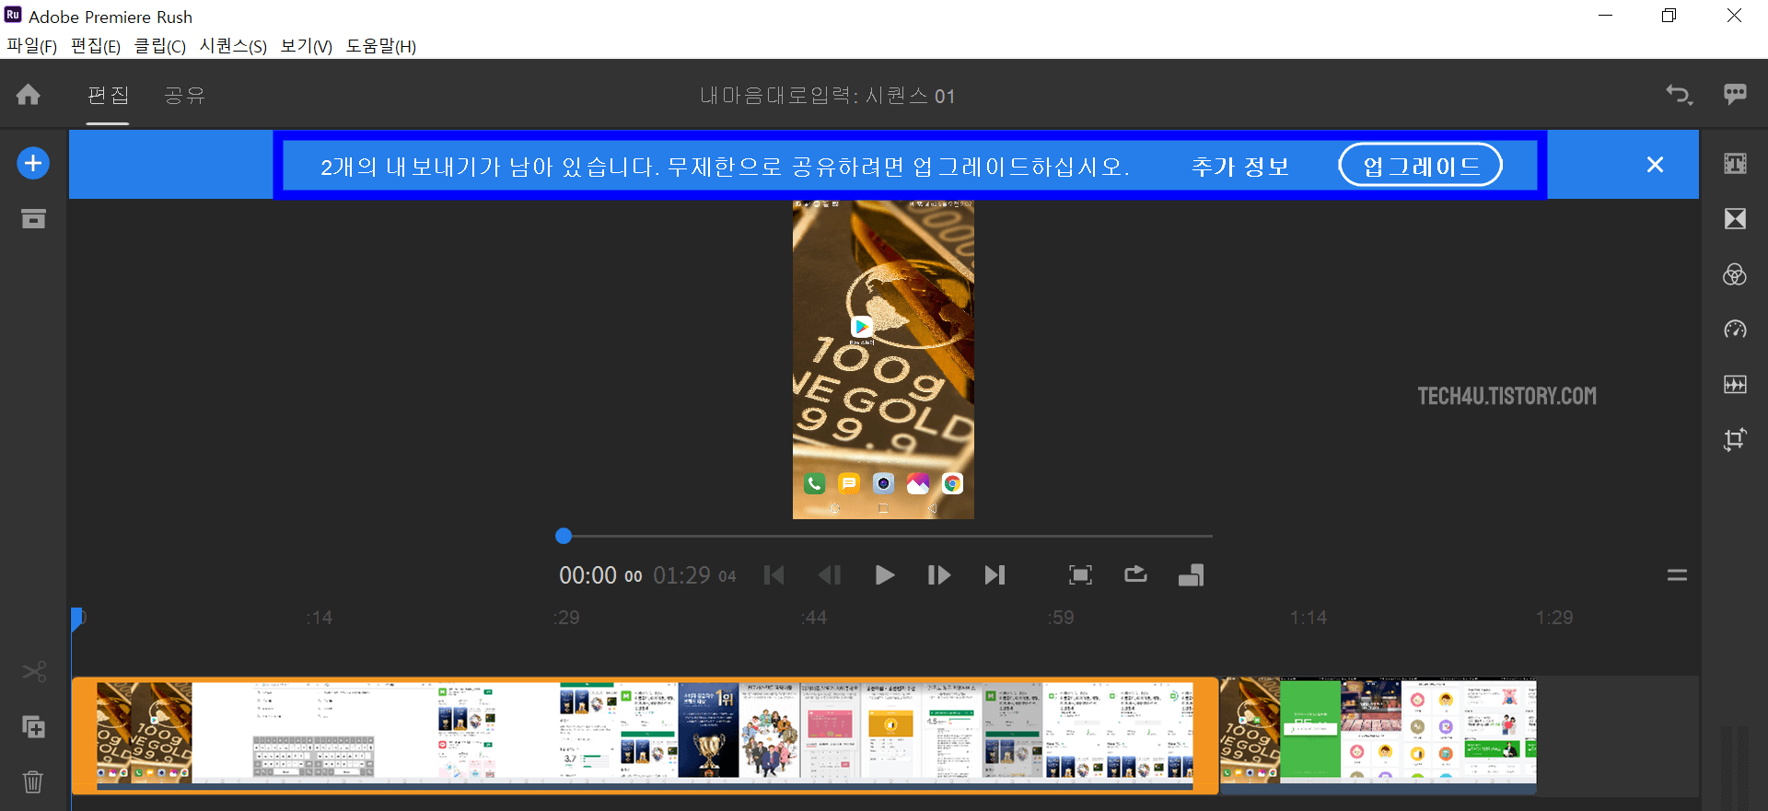The width and height of the screenshot is (1768, 811).
Task: Open the 보기(V) menu
Action: tap(307, 46)
